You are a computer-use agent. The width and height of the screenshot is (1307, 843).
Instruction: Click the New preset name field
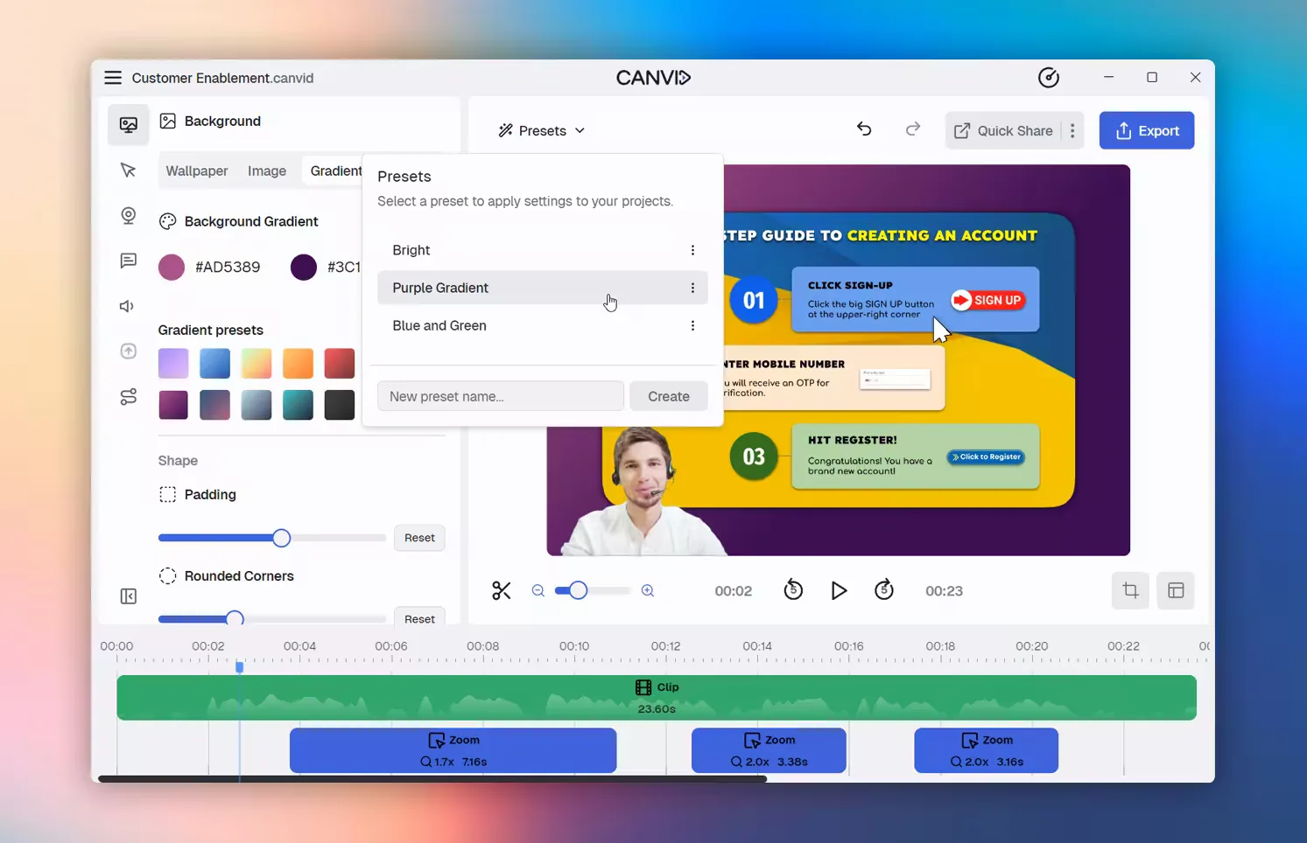pyautogui.click(x=500, y=396)
